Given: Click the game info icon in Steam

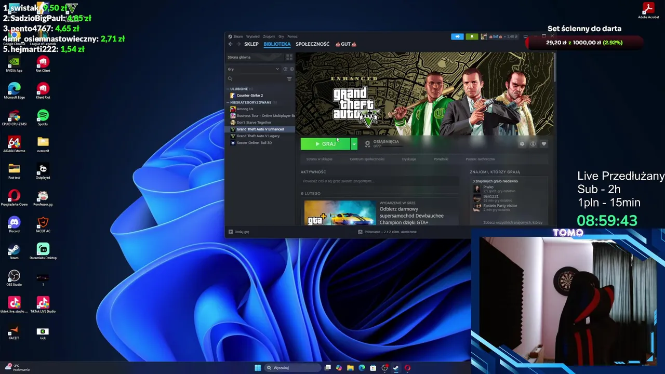Looking at the screenshot, I should click(x=533, y=144).
